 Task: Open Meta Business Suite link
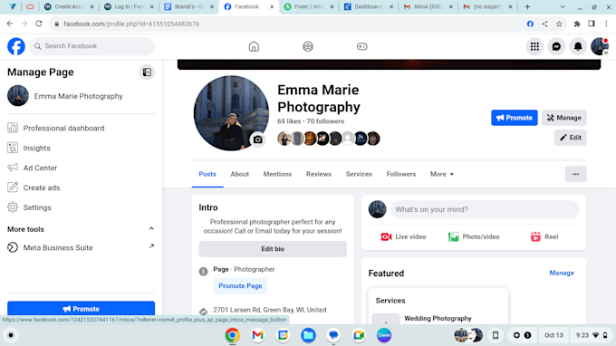click(81, 248)
